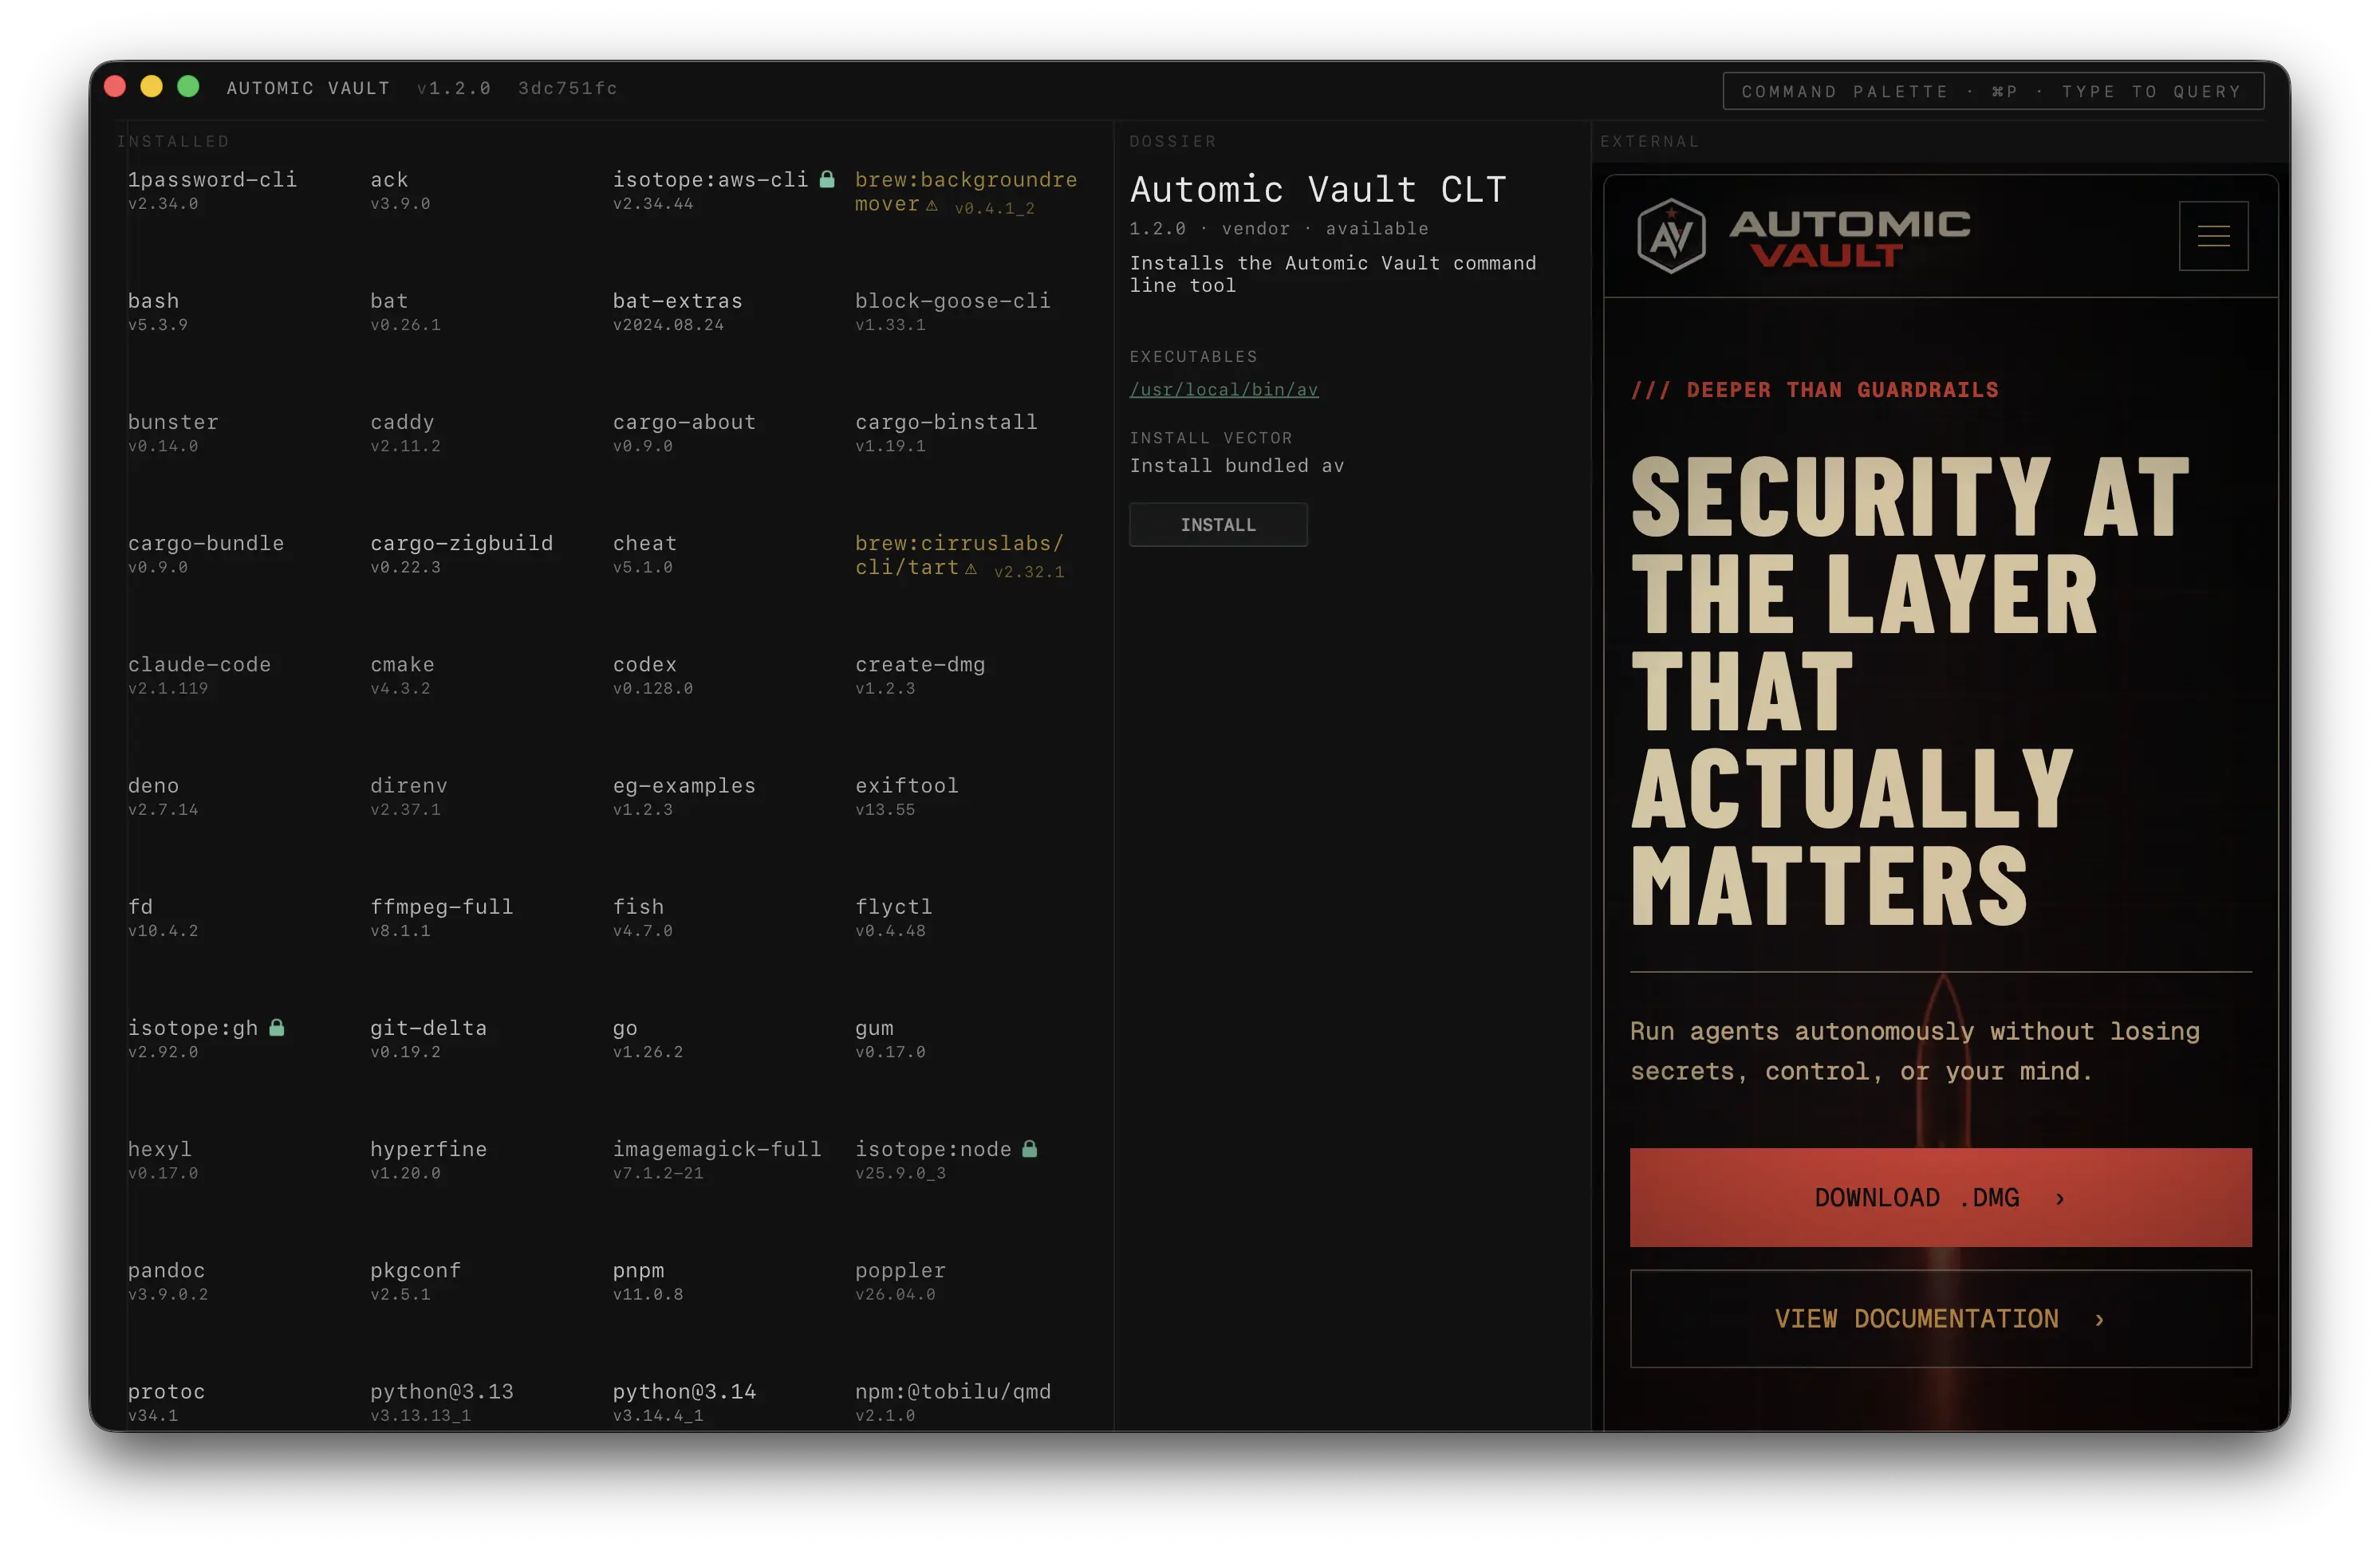Select cargo-bundle package
Screen dimensions: 2380x1550
pos(206,553)
